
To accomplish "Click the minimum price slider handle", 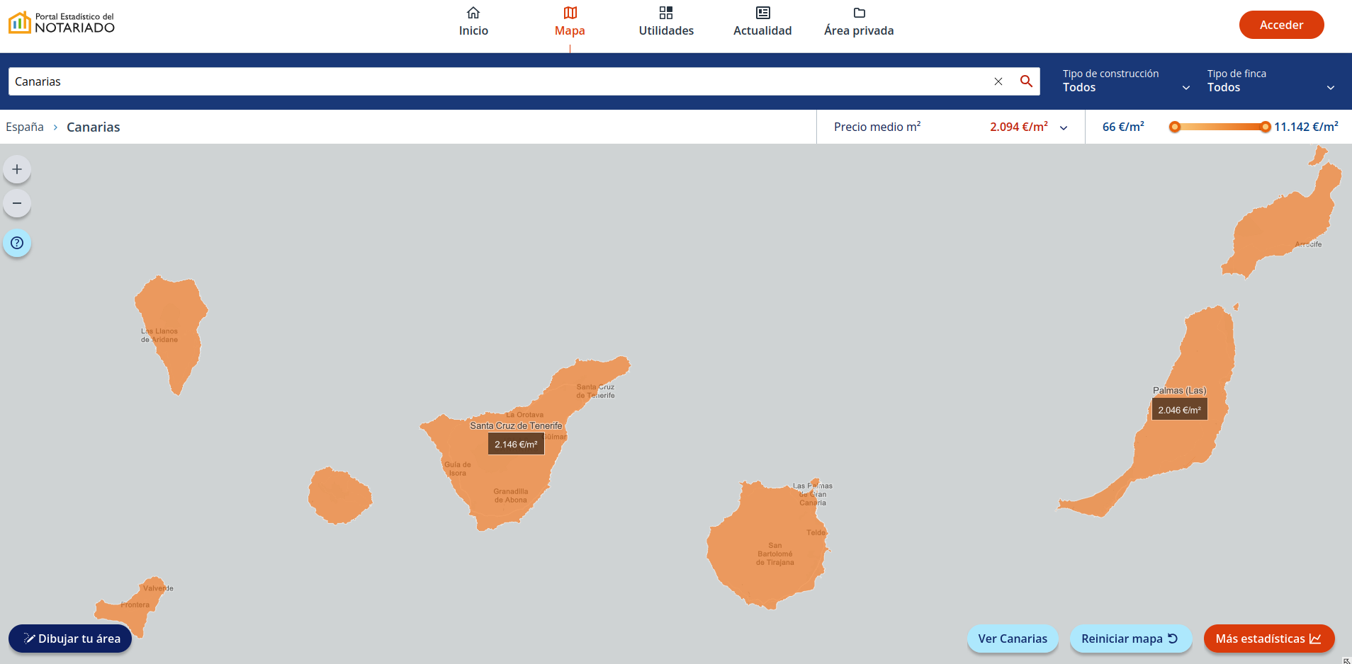I will click(x=1175, y=127).
